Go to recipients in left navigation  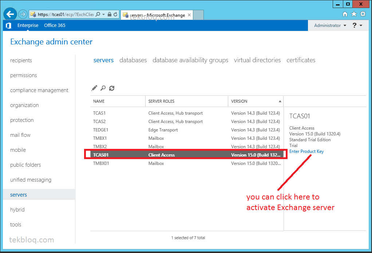tap(21, 60)
